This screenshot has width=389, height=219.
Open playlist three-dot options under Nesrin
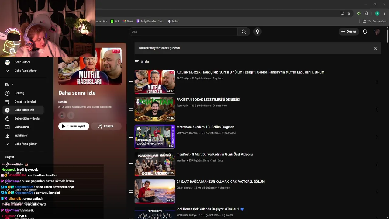(x=71, y=115)
